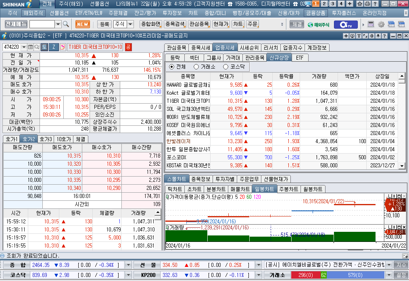Select the 호가1 tab

coord(11,139)
